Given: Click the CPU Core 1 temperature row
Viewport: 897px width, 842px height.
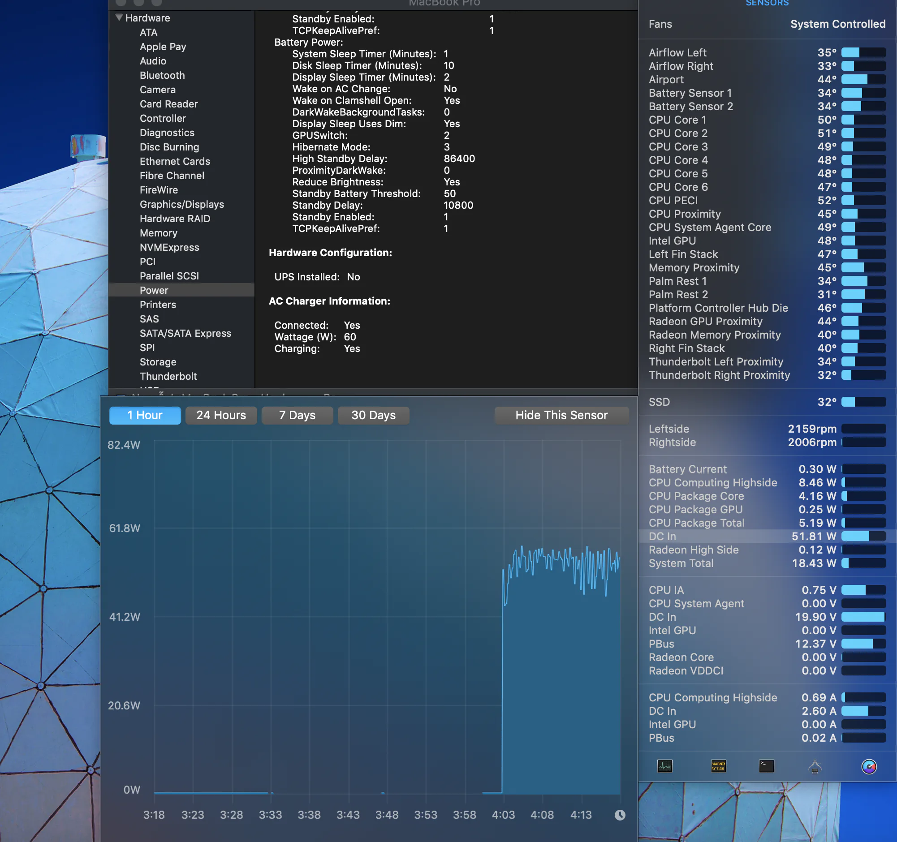Looking at the screenshot, I should pos(767,120).
